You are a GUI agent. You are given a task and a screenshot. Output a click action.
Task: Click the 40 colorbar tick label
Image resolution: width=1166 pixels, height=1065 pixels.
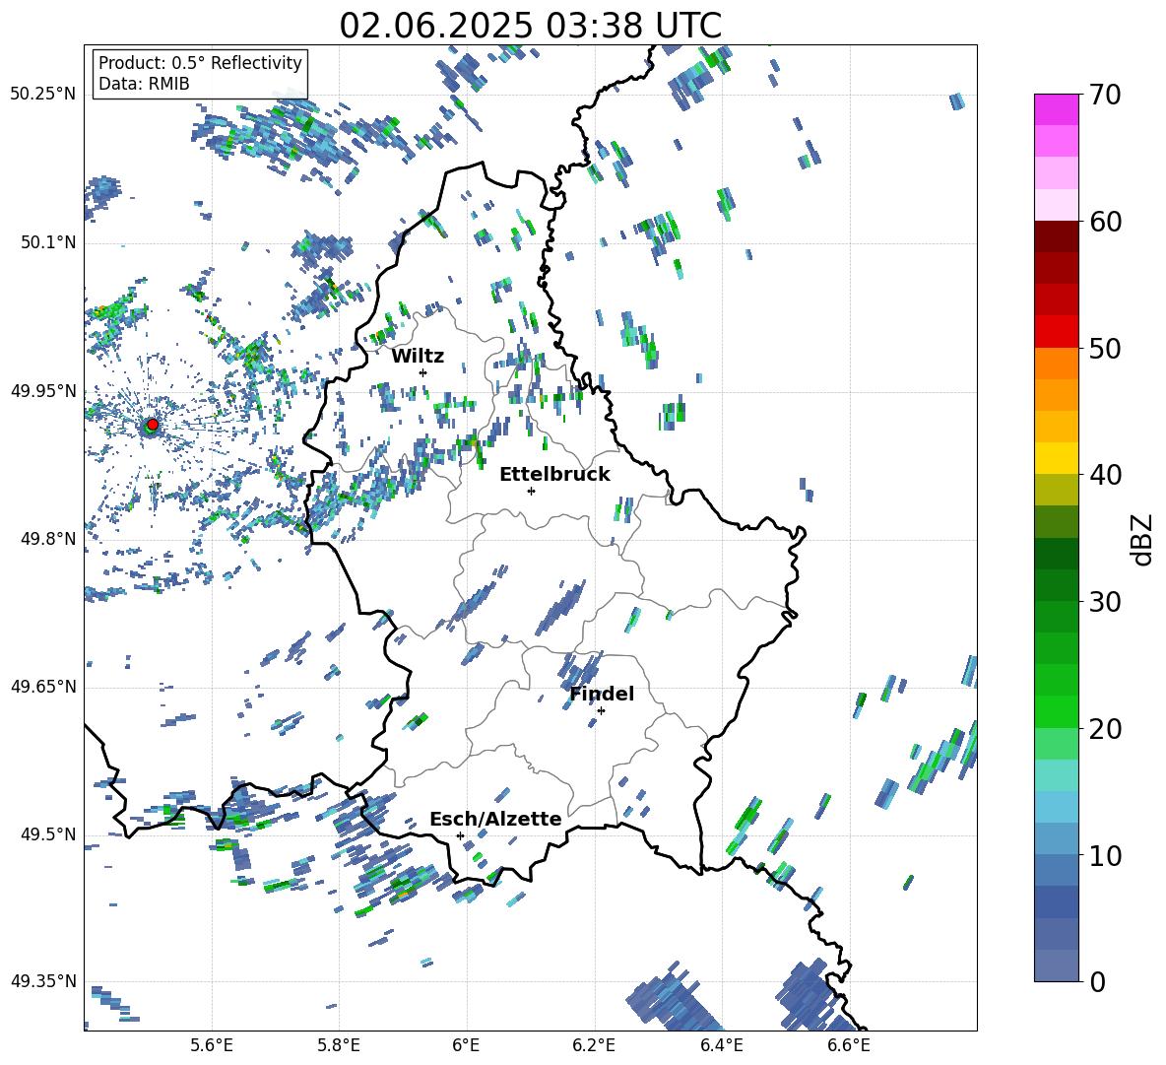click(1105, 475)
